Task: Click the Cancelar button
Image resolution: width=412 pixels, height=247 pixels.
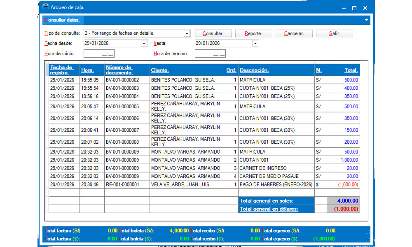Action: 294,33
